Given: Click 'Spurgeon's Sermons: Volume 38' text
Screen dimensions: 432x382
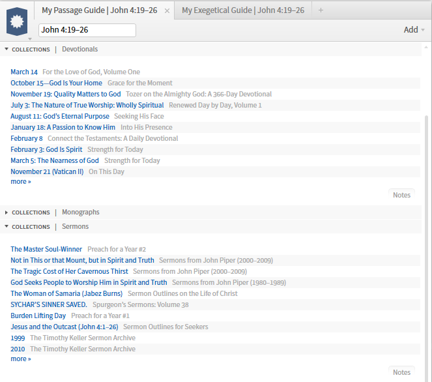Looking at the screenshot, I should point(141,304).
